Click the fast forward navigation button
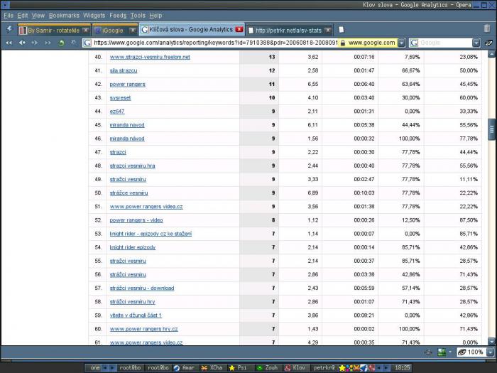 point(48,43)
